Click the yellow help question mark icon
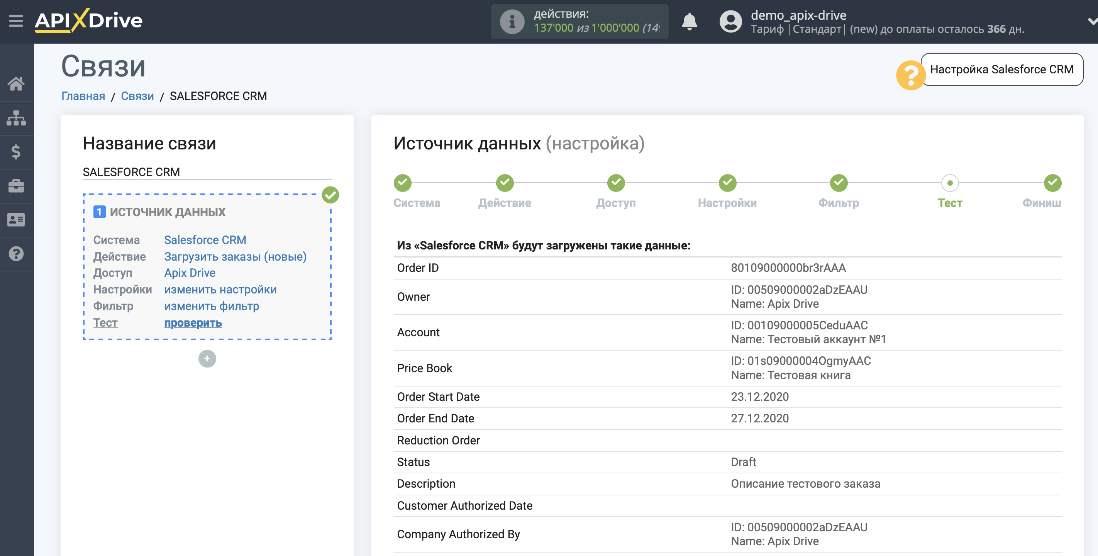Image resolution: width=1098 pixels, height=556 pixels. coord(910,75)
